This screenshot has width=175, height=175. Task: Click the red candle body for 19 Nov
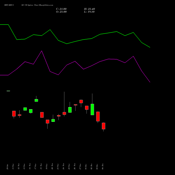pos(48,121)
